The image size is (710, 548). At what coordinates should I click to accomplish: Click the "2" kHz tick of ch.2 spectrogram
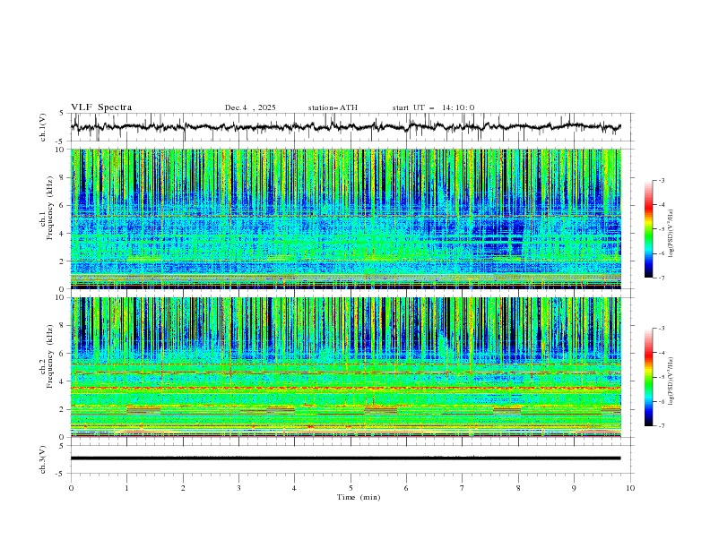(63, 409)
